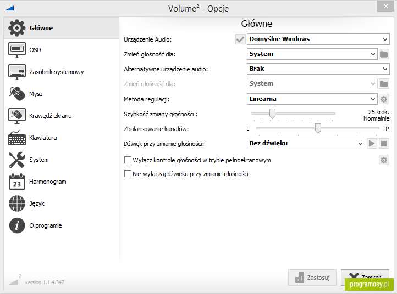Click the blue Volume² logo in title bar

[9, 8]
